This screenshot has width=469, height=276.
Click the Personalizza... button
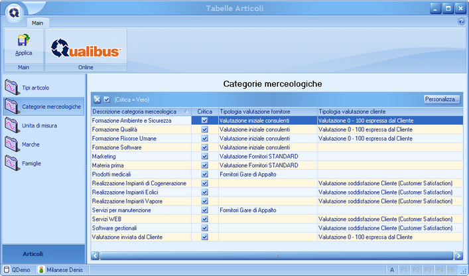pyautogui.click(x=442, y=100)
